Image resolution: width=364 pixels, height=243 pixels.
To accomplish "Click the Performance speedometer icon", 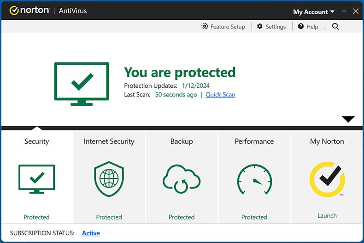I will 254,179.
